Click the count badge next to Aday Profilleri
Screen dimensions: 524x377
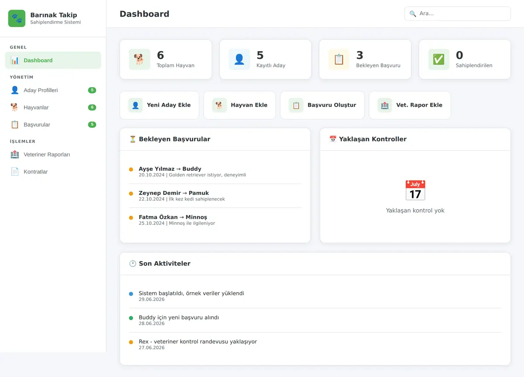92,90
